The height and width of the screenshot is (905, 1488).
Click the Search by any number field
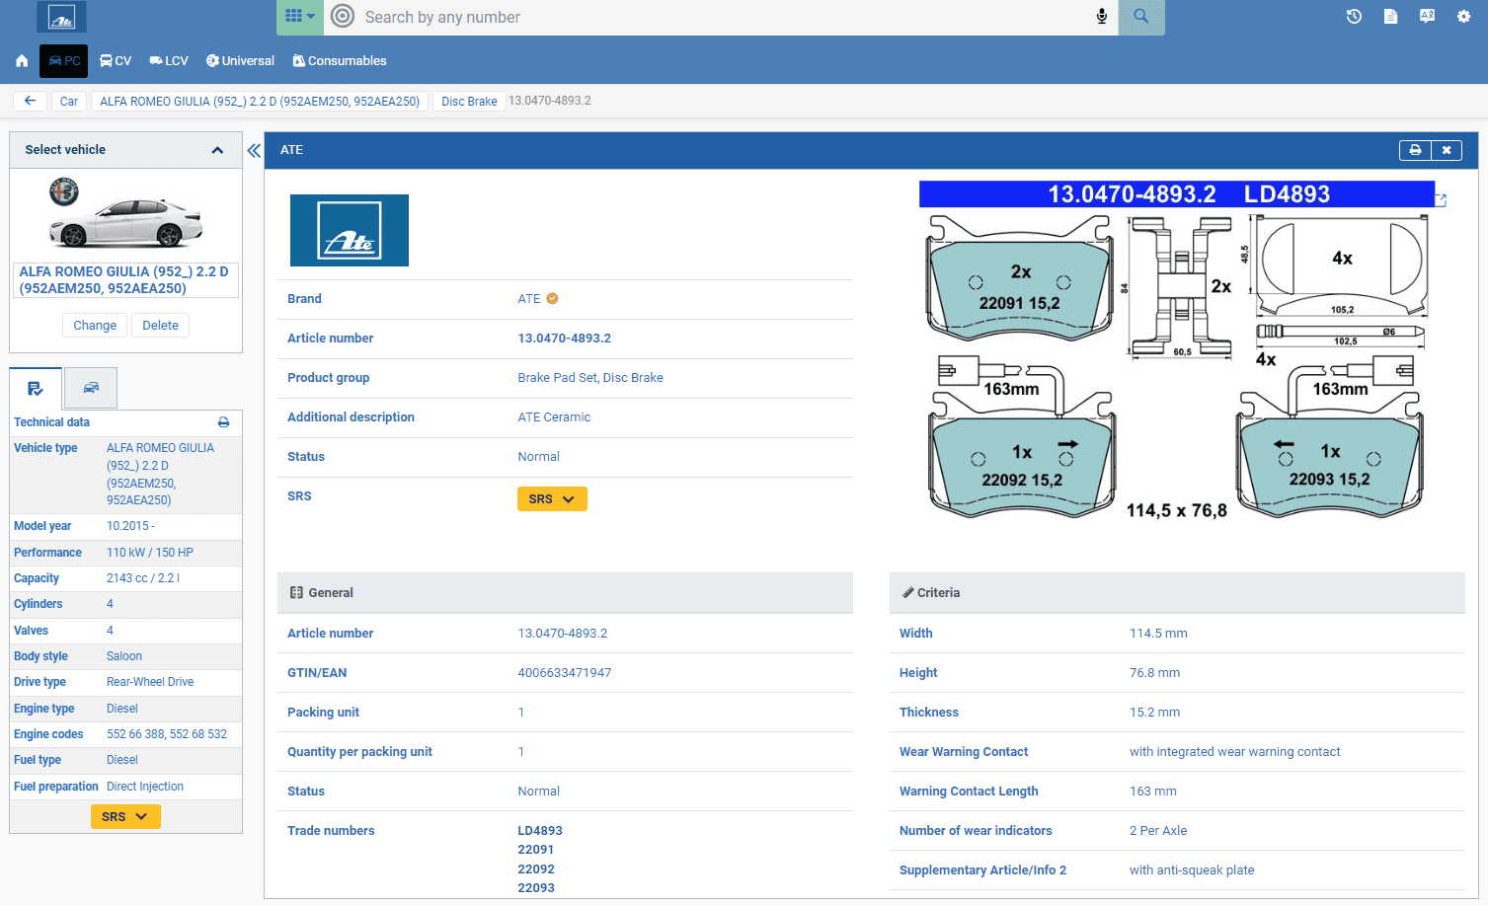(x=721, y=17)
